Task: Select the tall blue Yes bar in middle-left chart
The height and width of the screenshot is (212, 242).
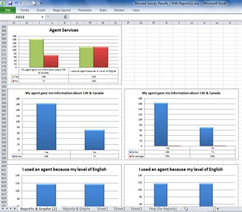Action: [x=46, y=127]
